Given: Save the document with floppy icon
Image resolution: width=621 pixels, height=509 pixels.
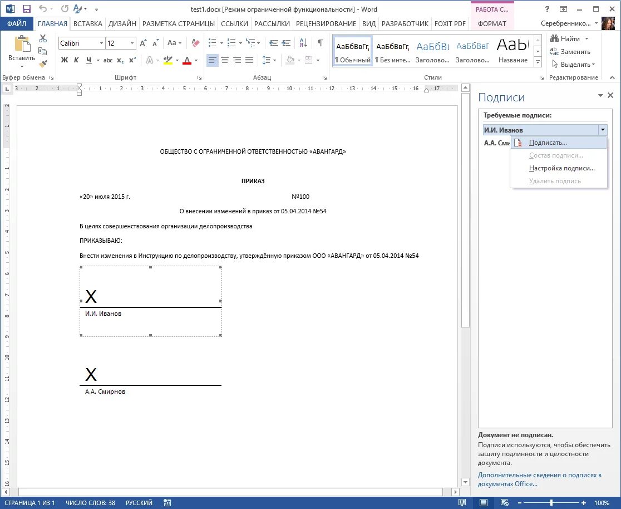Looking at the screenshot, I should coord(27,9).
